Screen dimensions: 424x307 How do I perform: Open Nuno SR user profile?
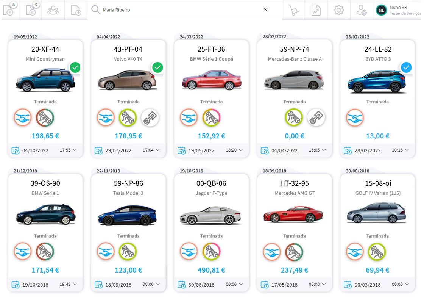(x=398, y=10)
